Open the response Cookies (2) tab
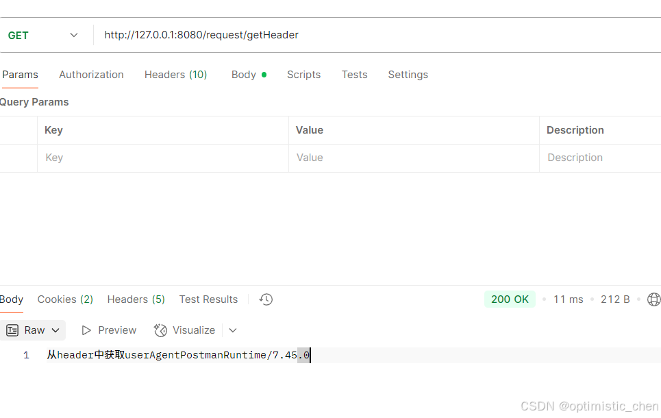This screenshot has width=661, height=418. 65,299
